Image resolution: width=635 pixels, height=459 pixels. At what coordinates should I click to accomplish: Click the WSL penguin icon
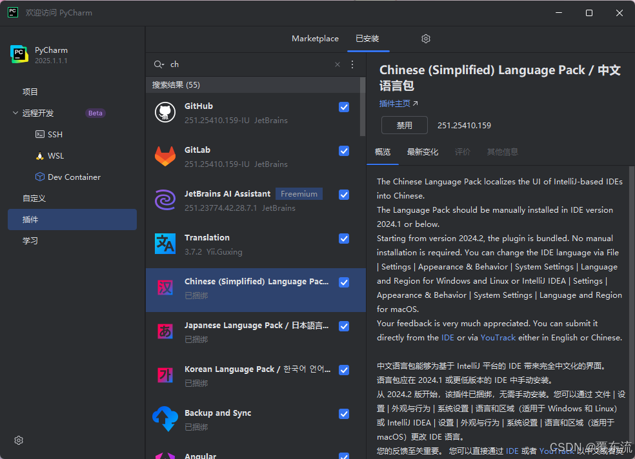[x=40, y=156]
